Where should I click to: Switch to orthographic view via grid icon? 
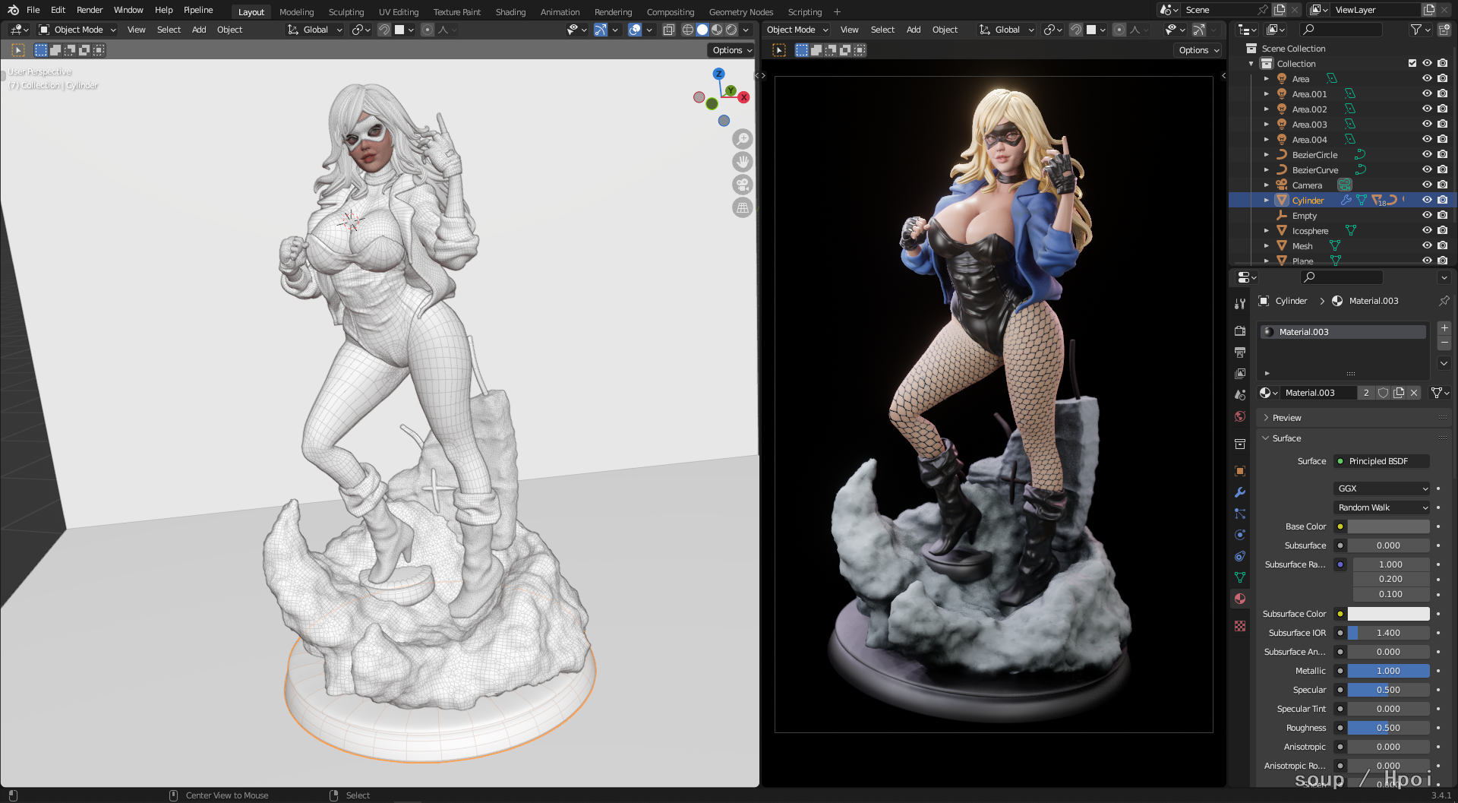[x=742, y=207]
